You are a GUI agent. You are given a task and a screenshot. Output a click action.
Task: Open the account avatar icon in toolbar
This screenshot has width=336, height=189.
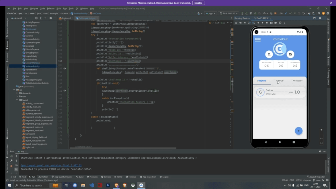[328, 13]
